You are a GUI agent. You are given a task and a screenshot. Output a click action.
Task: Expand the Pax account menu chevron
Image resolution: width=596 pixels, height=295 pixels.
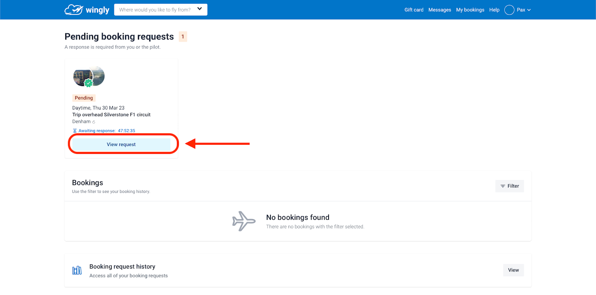[529, 10]
